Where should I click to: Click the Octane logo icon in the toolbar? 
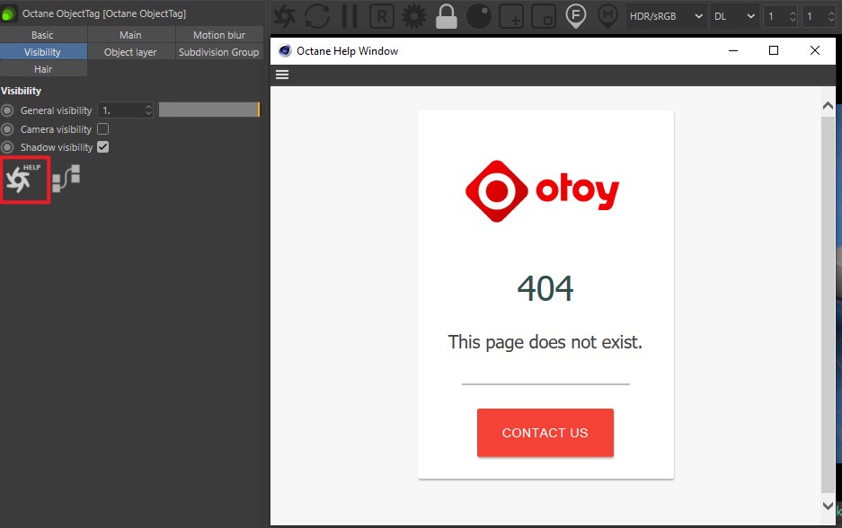pos(285,16)
